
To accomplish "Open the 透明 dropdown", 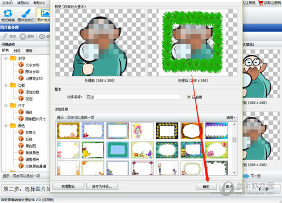I will coord(231,117).
